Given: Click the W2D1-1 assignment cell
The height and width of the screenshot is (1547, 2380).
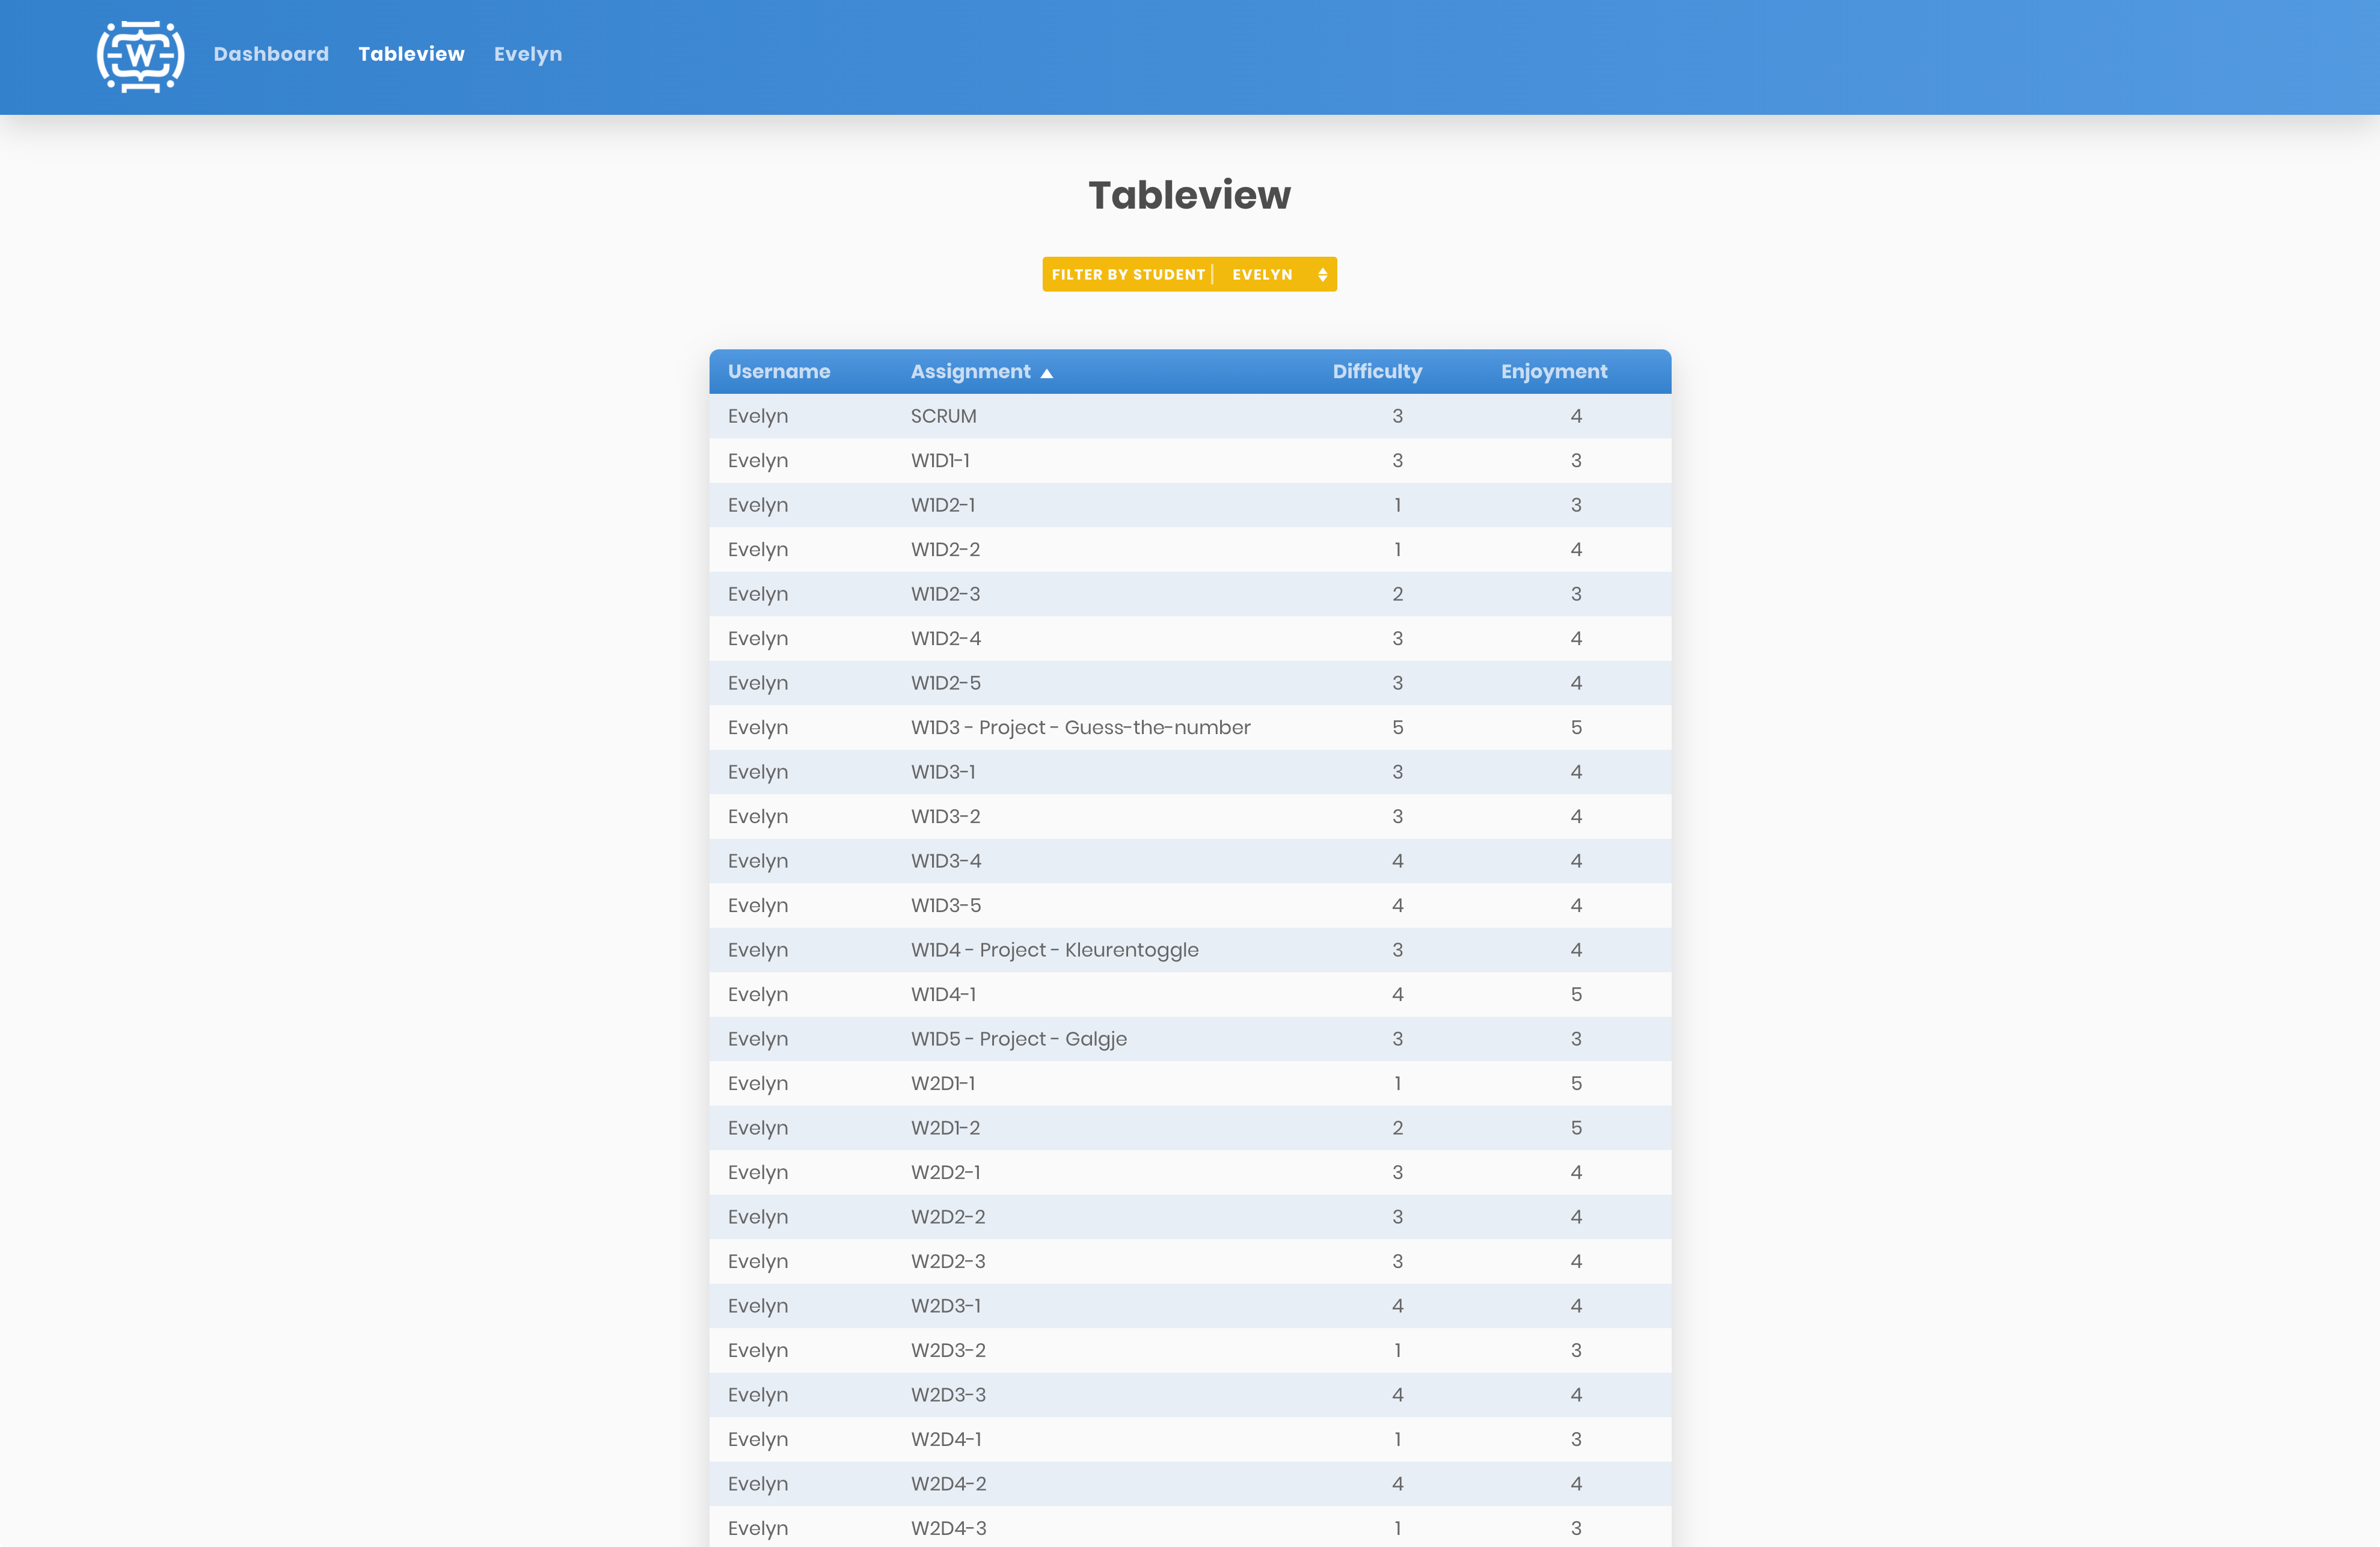Looking at the screenshot, I should click(x=942, y=1083).
